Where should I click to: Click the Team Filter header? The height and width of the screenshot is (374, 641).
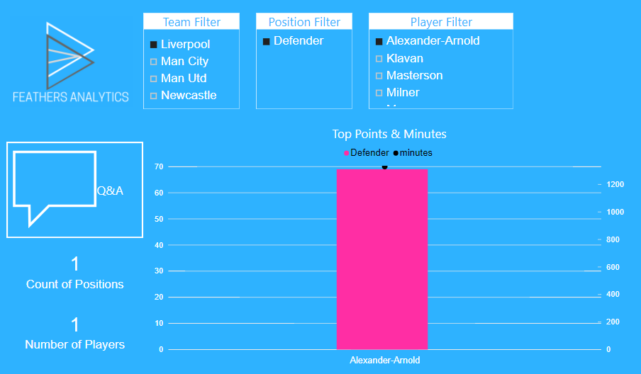point(191,22)
